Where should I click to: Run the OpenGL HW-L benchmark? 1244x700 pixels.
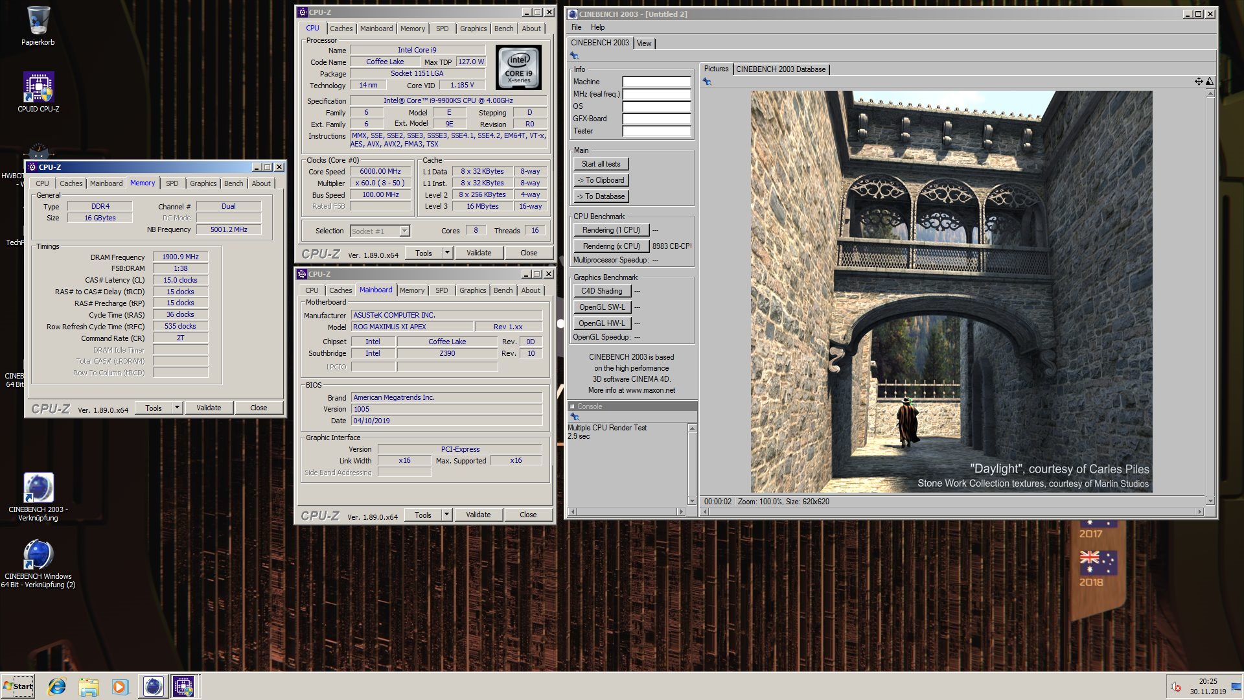pos(602,323)
